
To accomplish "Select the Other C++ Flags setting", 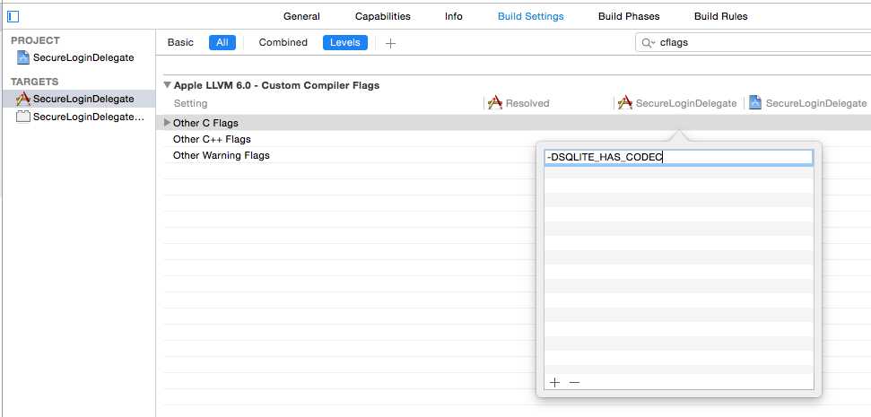I will coord(212,139).
